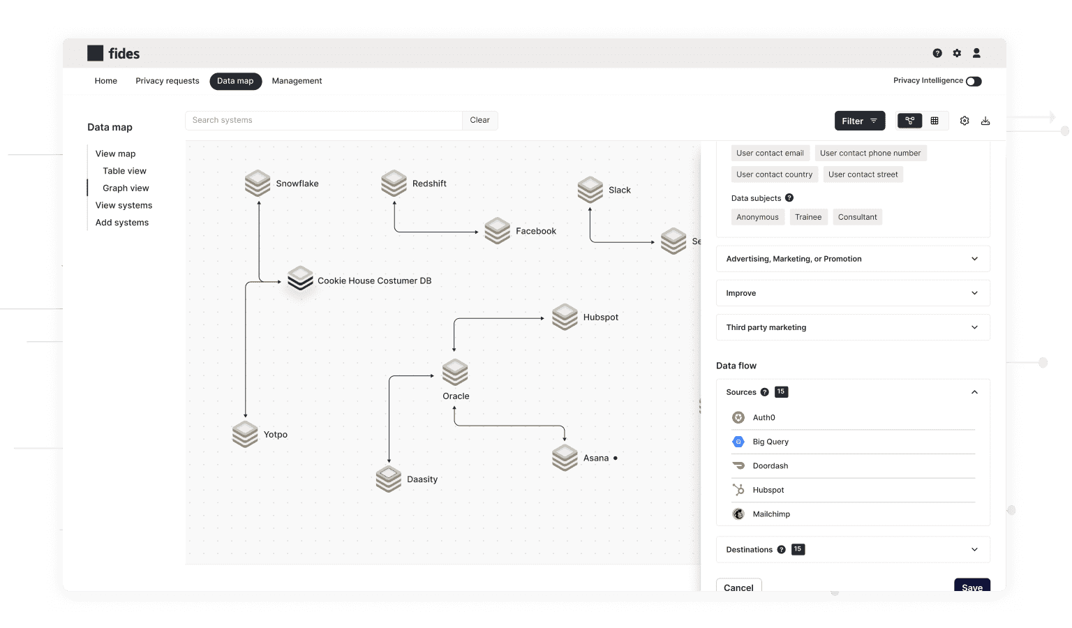Switch to the table grid view icon
Viewport: 1072px width, 628px height.
pyautogui.click(x=935, y=121)
